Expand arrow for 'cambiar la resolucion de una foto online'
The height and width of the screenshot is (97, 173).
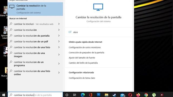(59, 72)
